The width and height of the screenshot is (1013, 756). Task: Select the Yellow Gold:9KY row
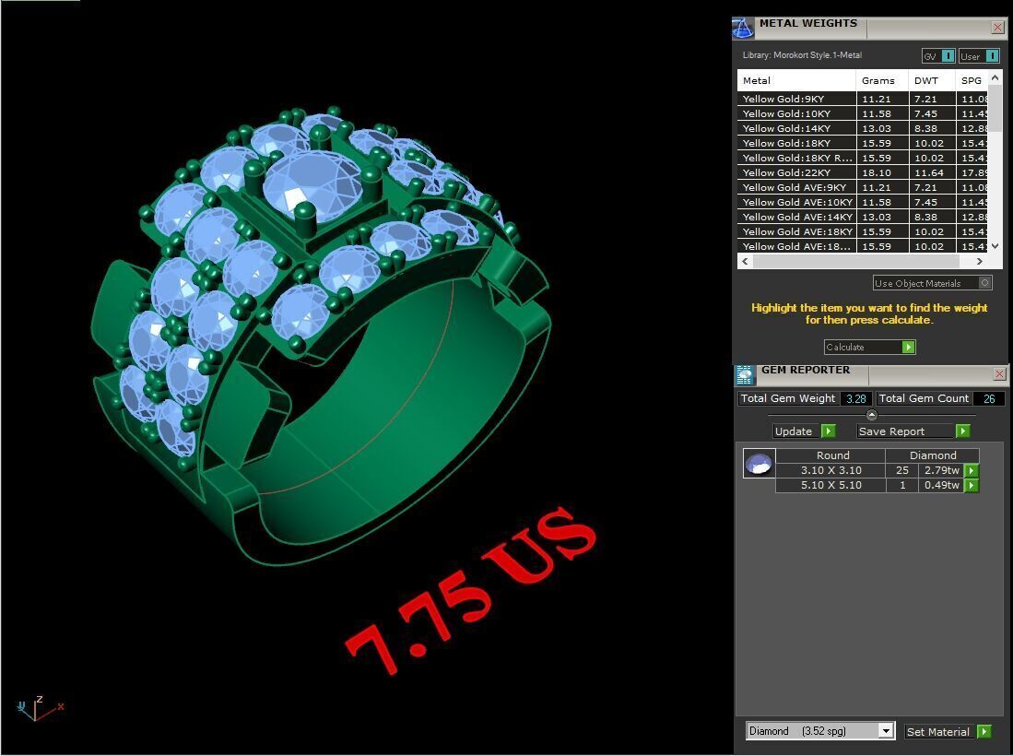pos(863,99)
